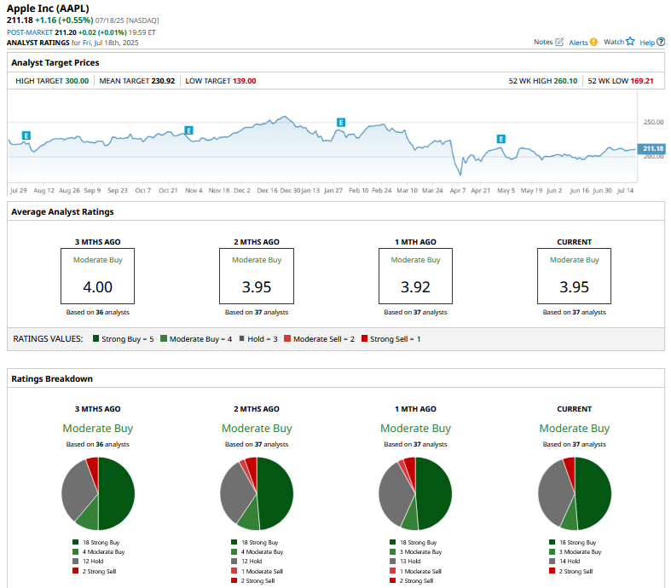Screen dimensions: 671x588
Task: Click '3 Moderate Buy' under CURRENT pie
Action: click(581, 551)
